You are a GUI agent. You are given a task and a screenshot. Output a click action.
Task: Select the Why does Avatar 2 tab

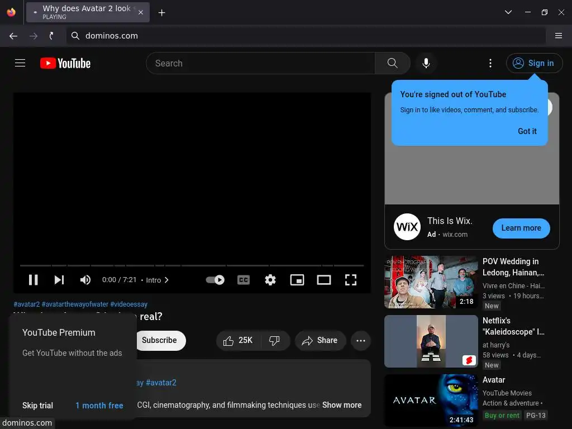(88, 12)
